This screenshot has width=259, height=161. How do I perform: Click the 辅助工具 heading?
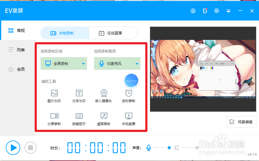(49, 82)
